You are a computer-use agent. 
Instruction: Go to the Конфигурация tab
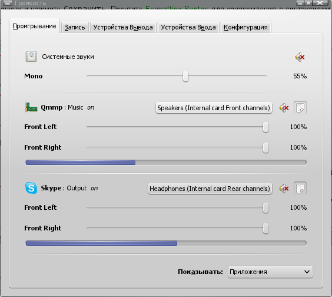pos(245,27)
